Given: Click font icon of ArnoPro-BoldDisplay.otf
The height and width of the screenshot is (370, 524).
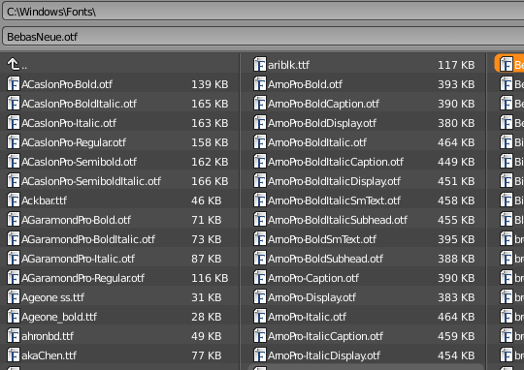Looking at the screenshot, I should (260, 122).
